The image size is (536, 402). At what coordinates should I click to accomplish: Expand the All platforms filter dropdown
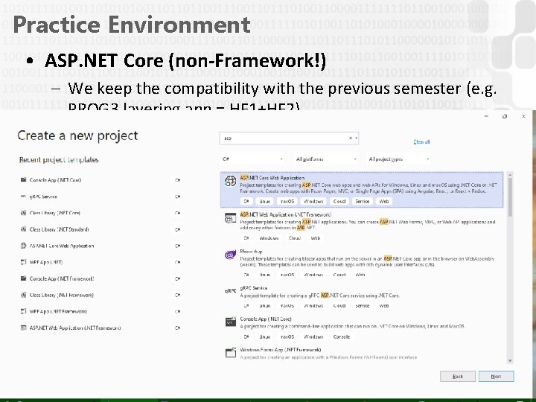tap(325, 159)
